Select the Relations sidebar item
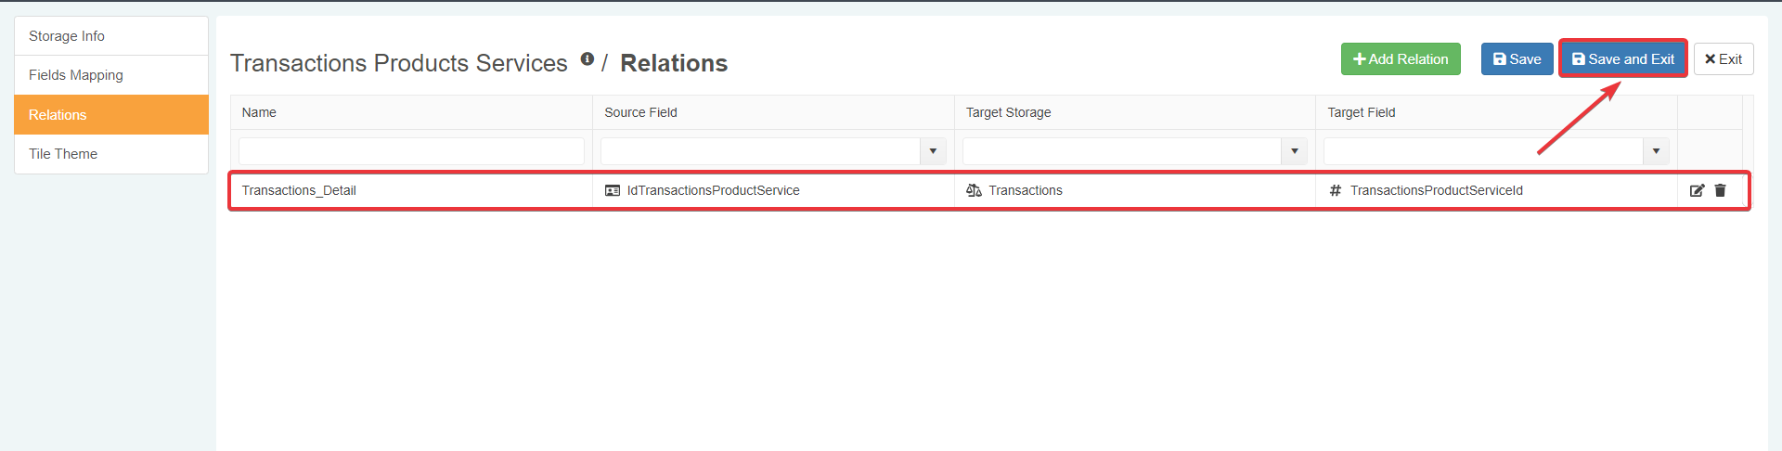 [58, 115]
